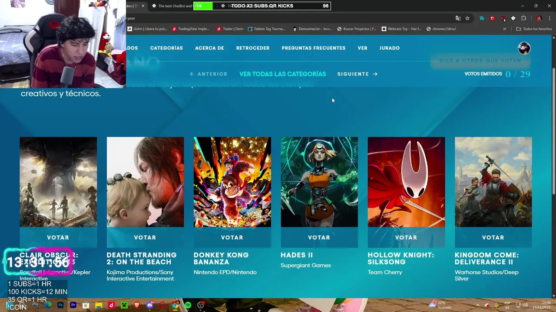The height and width of the screenshot is (312, 556).
Task: Click the 'DILE A OTROS QUE VOTEN' button
Action: point(480,61)
